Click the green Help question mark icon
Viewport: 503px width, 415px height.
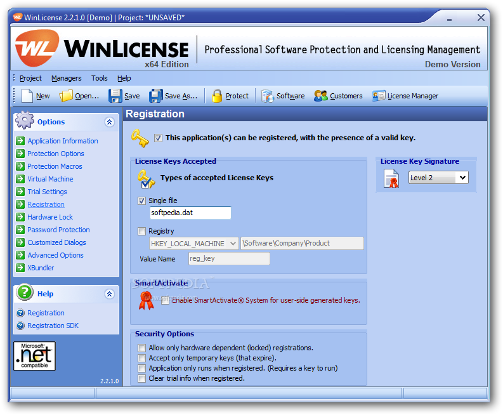click(x=25, y=292)
